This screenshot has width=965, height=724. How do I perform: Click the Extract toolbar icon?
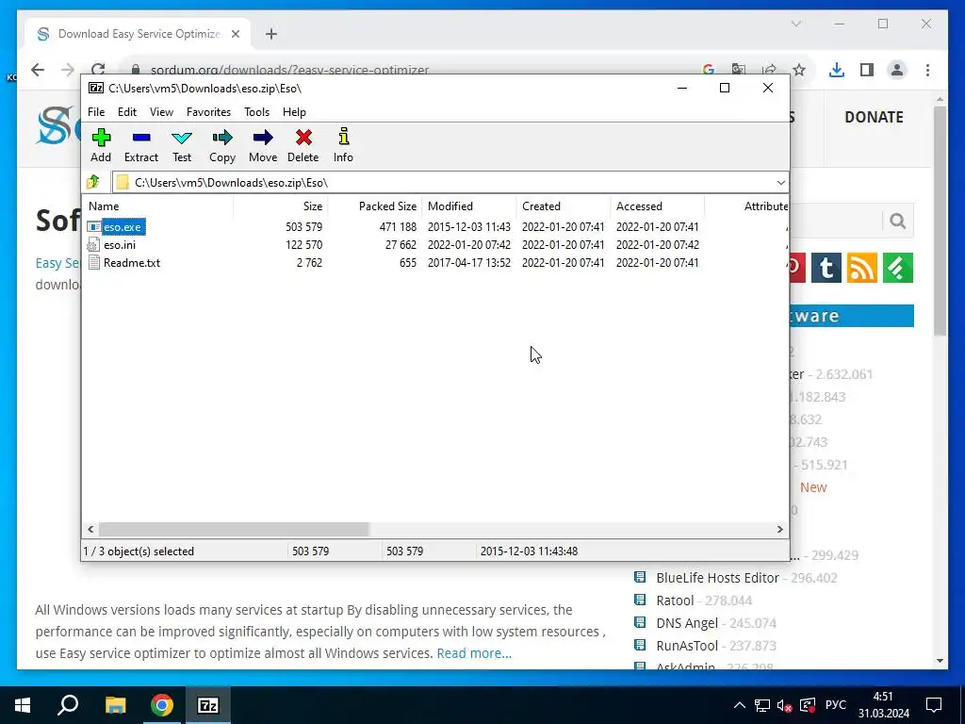[141, 138]
